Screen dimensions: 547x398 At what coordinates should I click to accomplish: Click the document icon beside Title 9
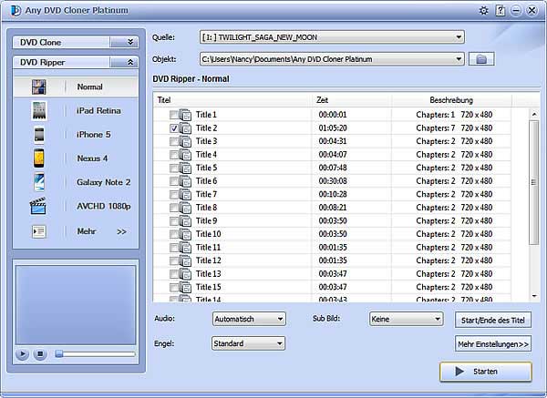[186, 220]
